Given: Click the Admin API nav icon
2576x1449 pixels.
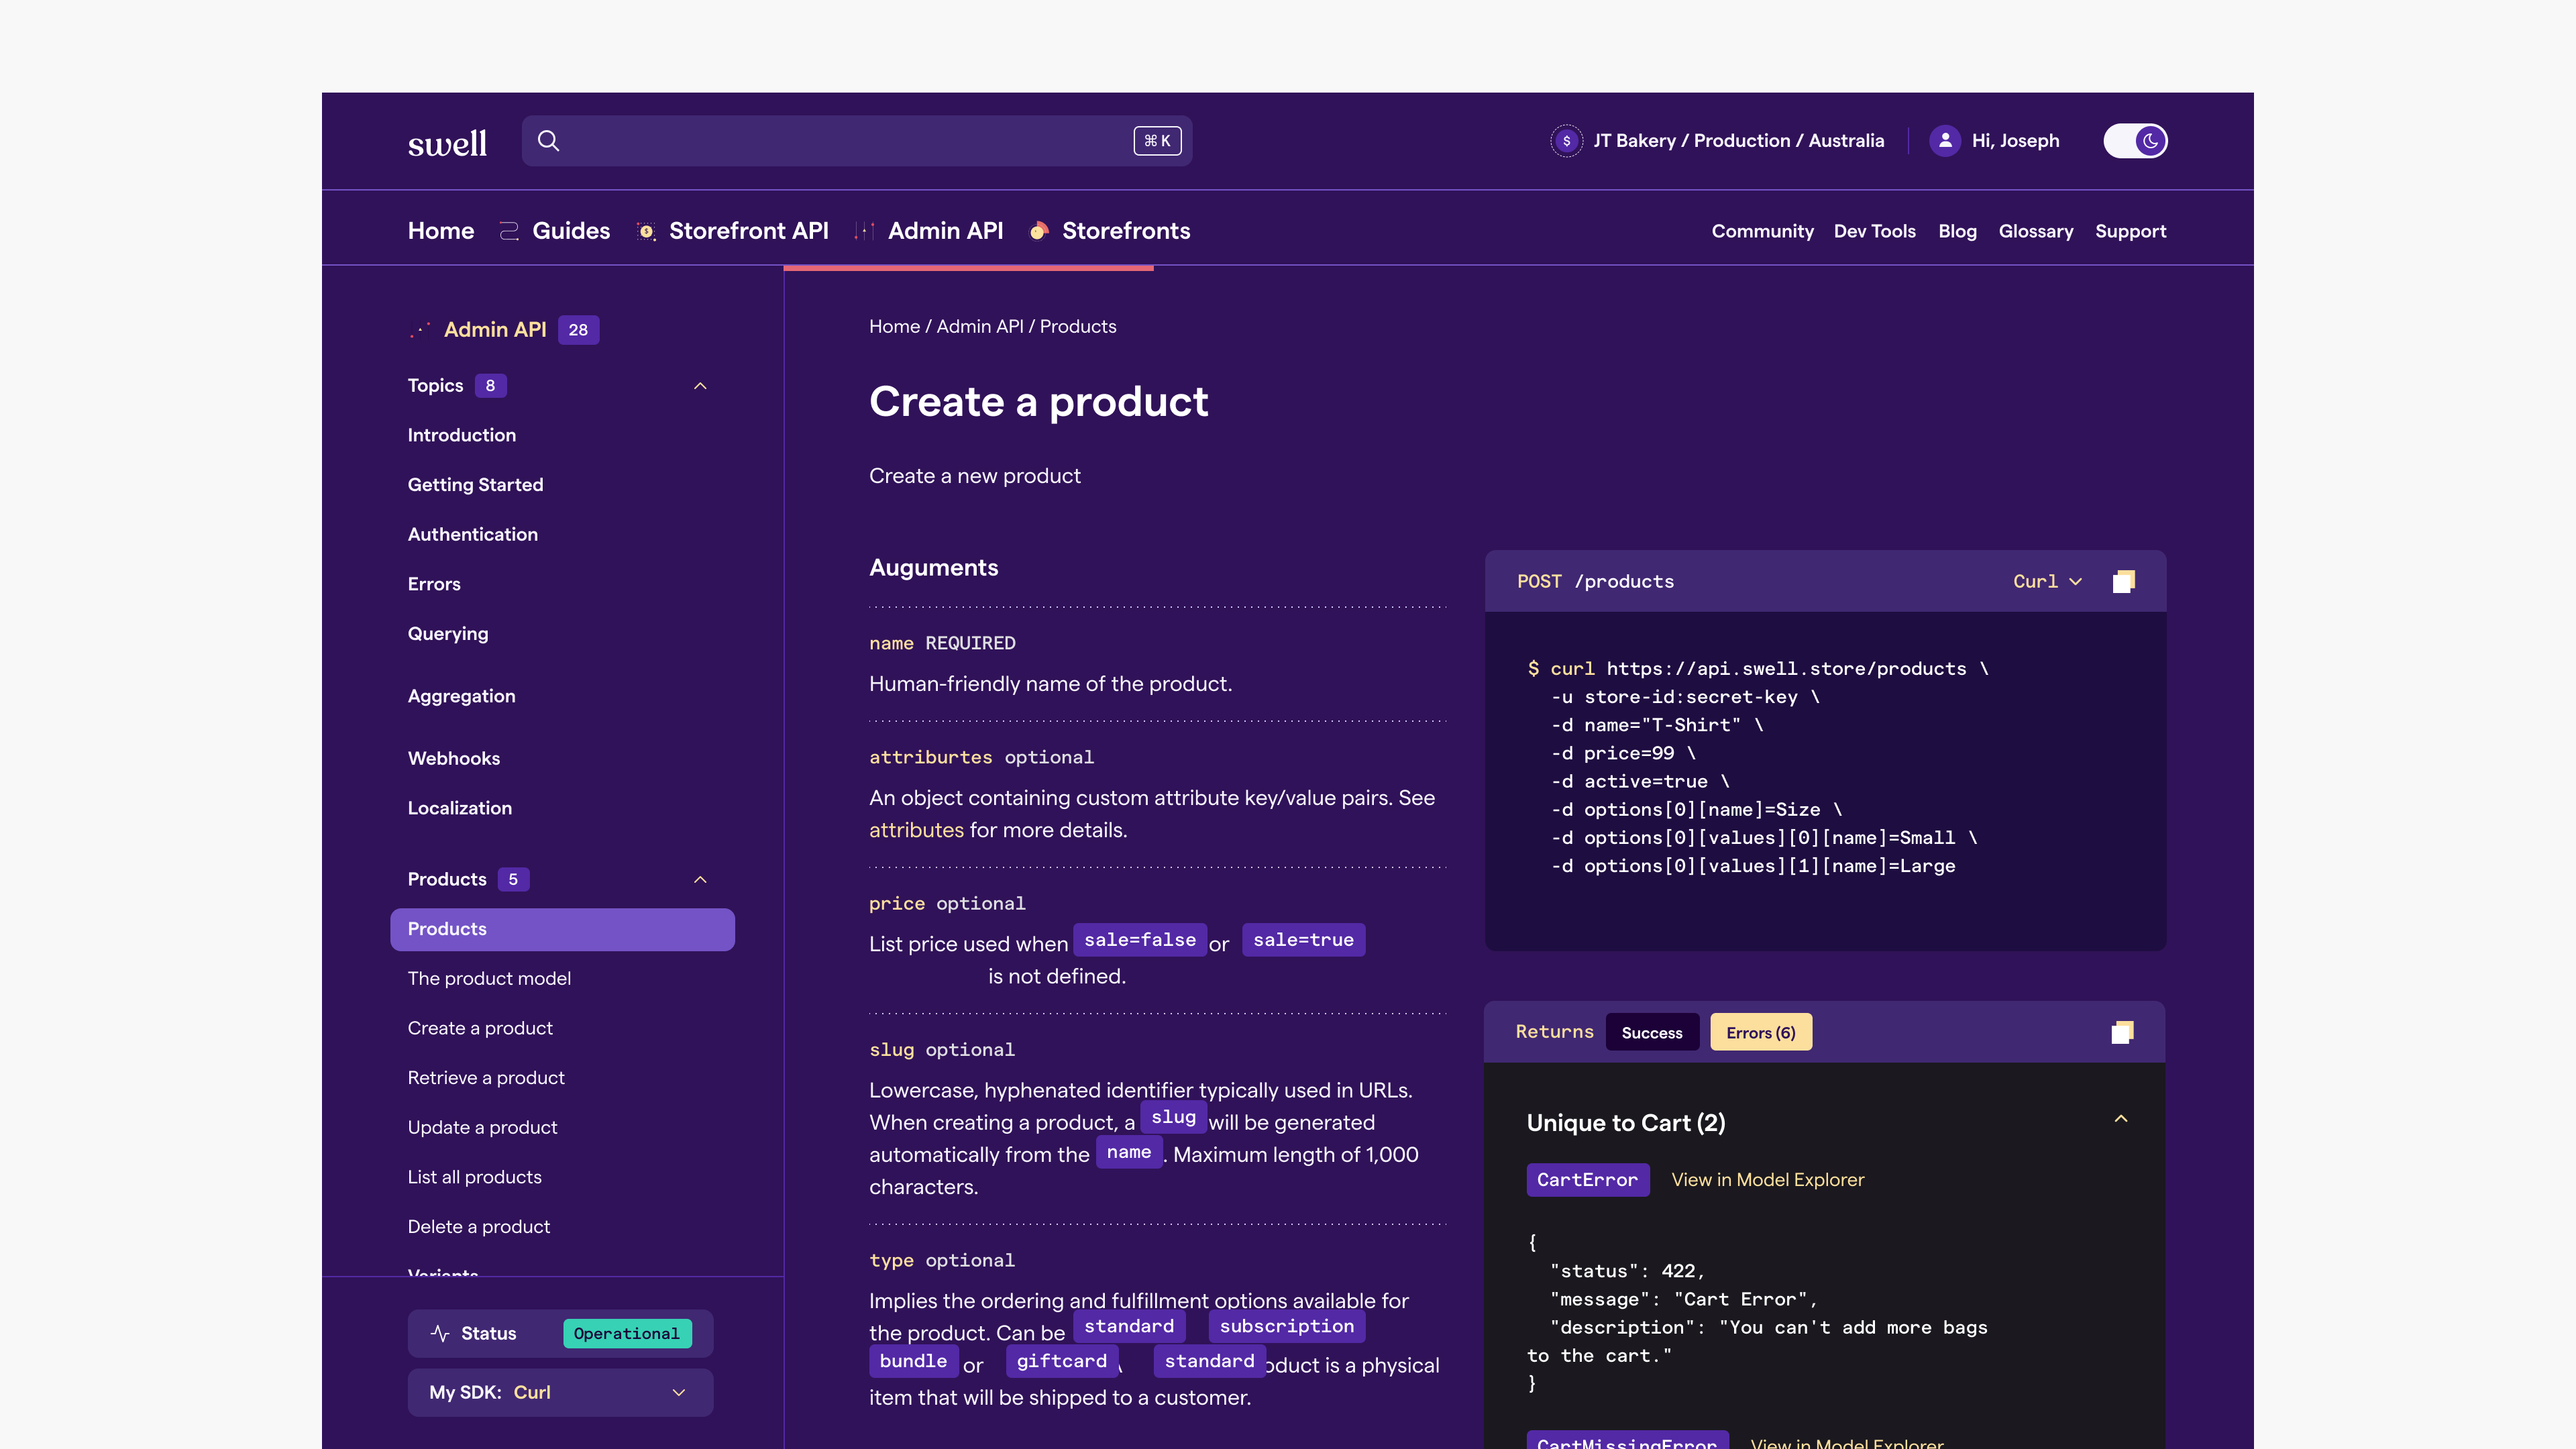Looking at the screenshot, I should 865,231.
